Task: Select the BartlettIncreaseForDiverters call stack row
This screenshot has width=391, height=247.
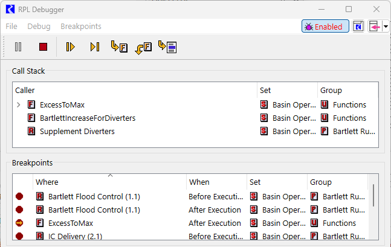Action: pos(87,118)
